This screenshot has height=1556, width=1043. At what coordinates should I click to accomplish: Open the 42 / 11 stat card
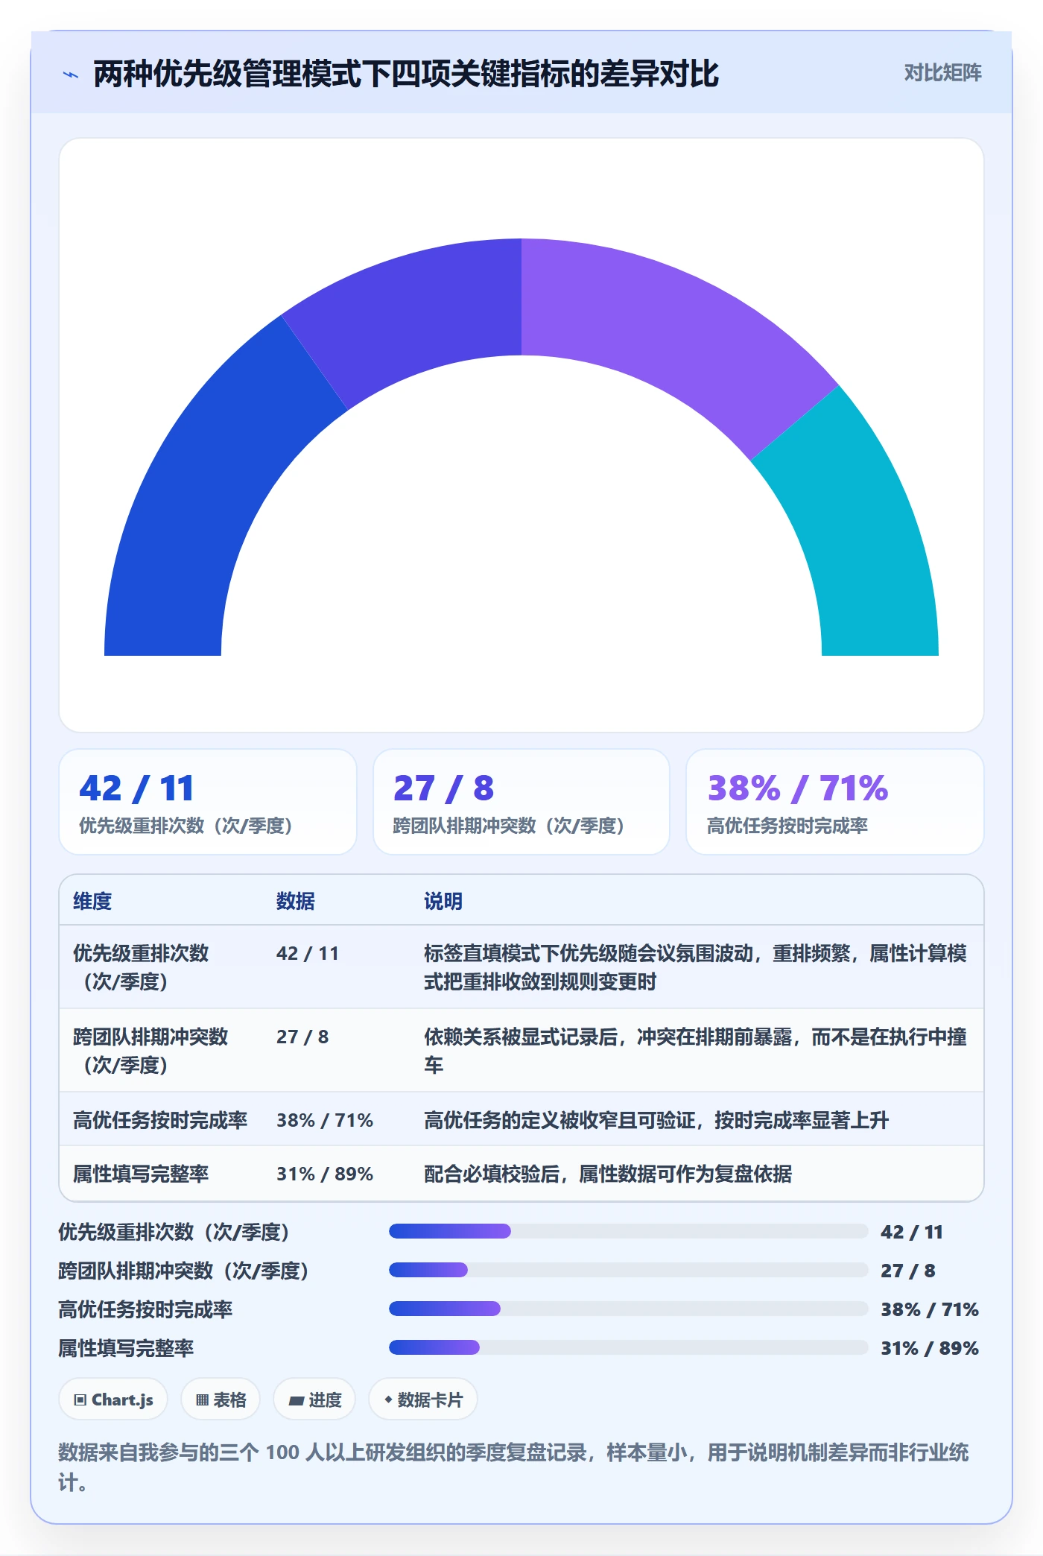208,802
